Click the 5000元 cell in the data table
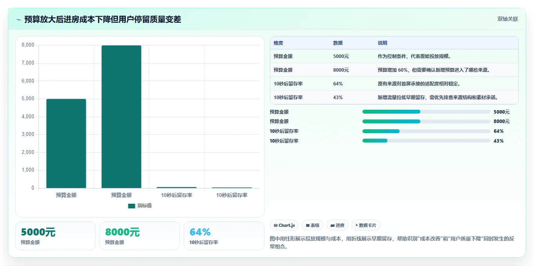This screenshot has width=534, height=266. [341, 56]
